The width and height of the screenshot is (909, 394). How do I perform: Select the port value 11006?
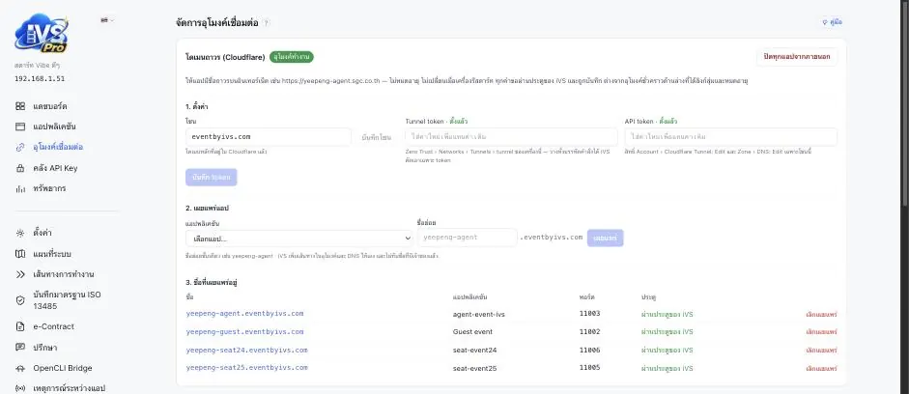point(589,350)
